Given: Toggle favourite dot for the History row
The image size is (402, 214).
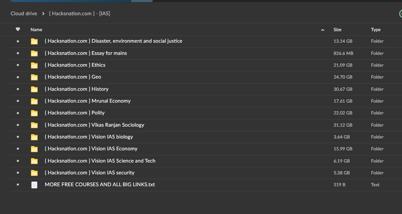Looking at the screenshot, I should [18, 89].
